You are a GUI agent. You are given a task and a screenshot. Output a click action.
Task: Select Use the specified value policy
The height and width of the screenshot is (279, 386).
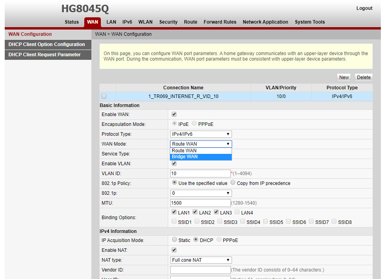coord(174,182)
